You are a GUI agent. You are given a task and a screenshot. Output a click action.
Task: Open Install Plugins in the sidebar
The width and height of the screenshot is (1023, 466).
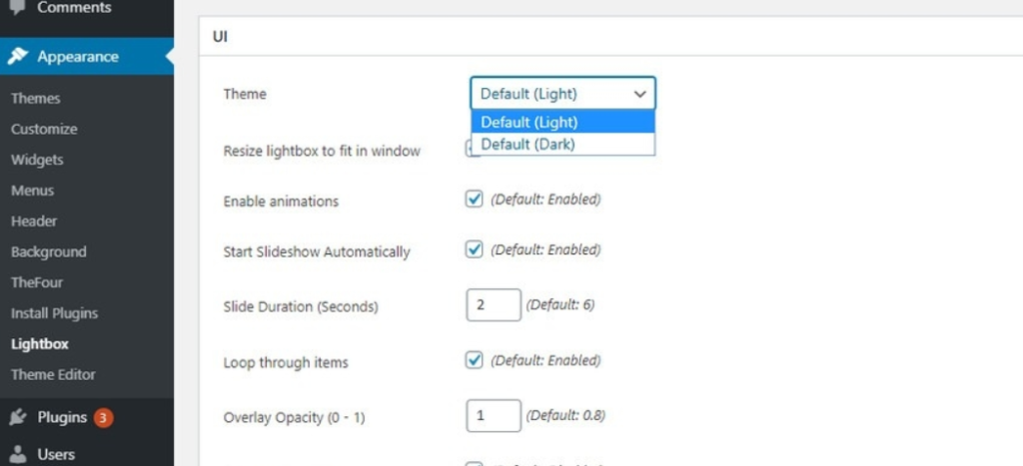point(54,313)
